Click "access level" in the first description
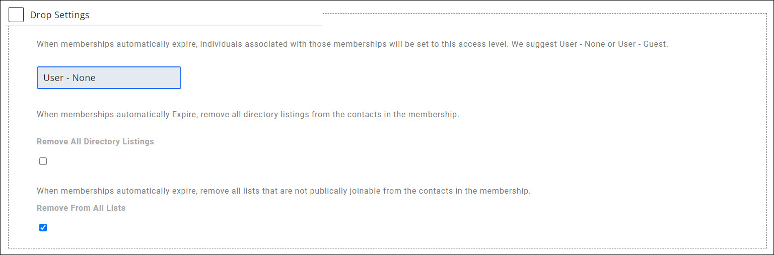774x255 pixels. [482, 44]
